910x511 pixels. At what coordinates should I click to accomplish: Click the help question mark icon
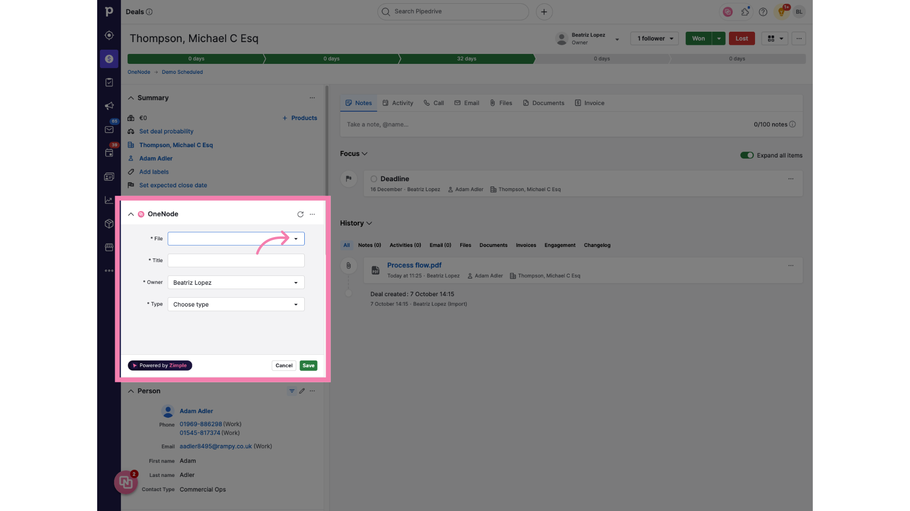pos(763,12)
